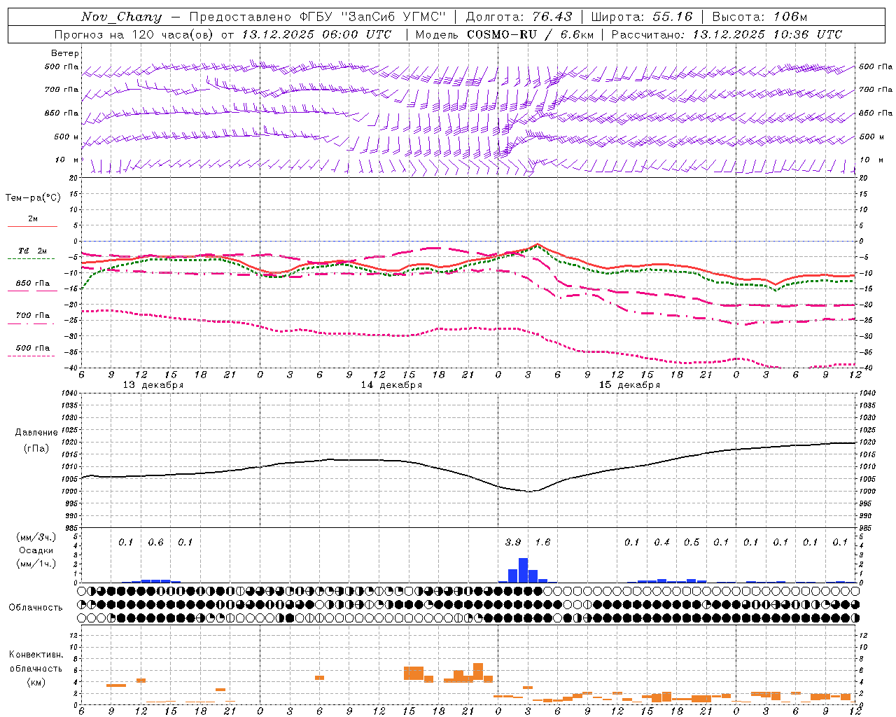Click the (мм/1ч.) unit label
Image resolution: width=896 pixels, height=717 pixels.
[36, 564]
